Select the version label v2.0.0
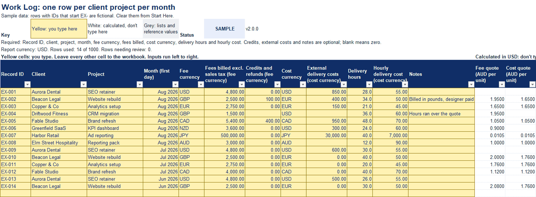 tap(252, 29)
